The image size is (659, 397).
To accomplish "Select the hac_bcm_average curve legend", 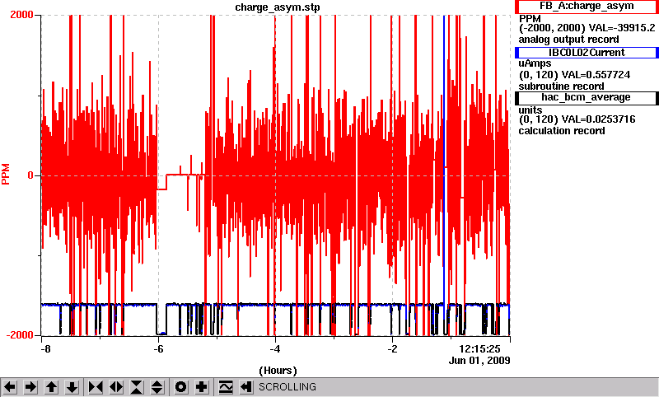I will [587, 98].
